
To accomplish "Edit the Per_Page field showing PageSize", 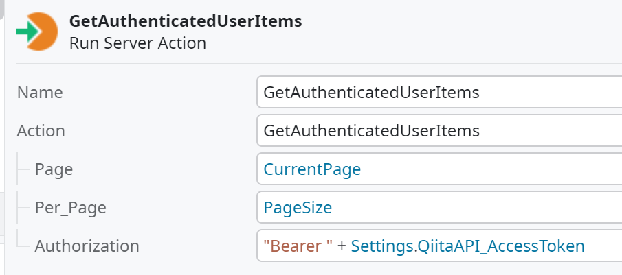I will 481,207.
